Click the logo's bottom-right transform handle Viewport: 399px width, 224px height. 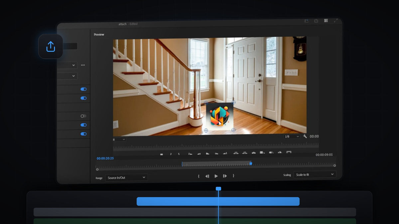233,130
